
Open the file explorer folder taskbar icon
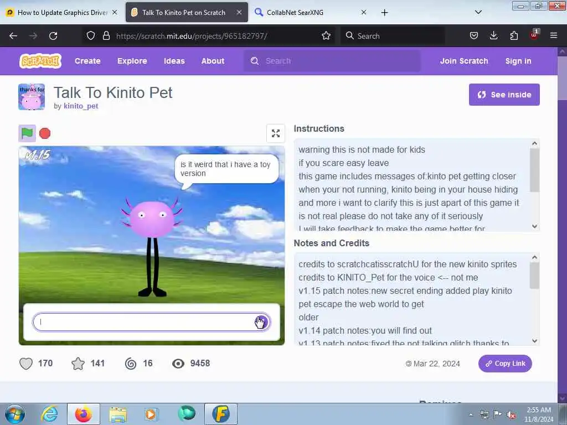pos(118,414)
